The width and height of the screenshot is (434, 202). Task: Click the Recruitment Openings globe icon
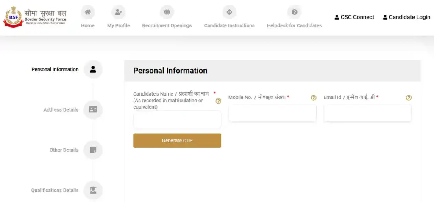tap(167, 12)
